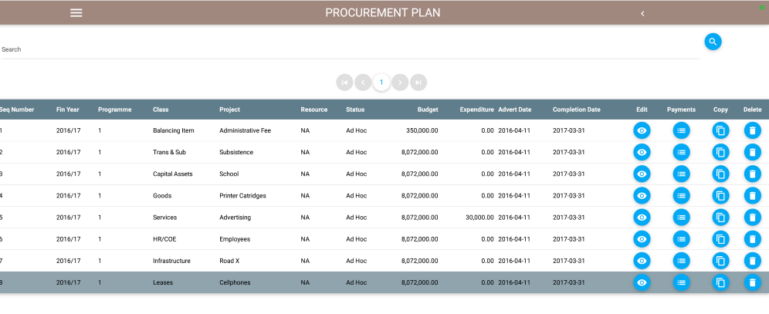Jump to the last page
This screenshot has height=314, width=769.
click(418, 82)
